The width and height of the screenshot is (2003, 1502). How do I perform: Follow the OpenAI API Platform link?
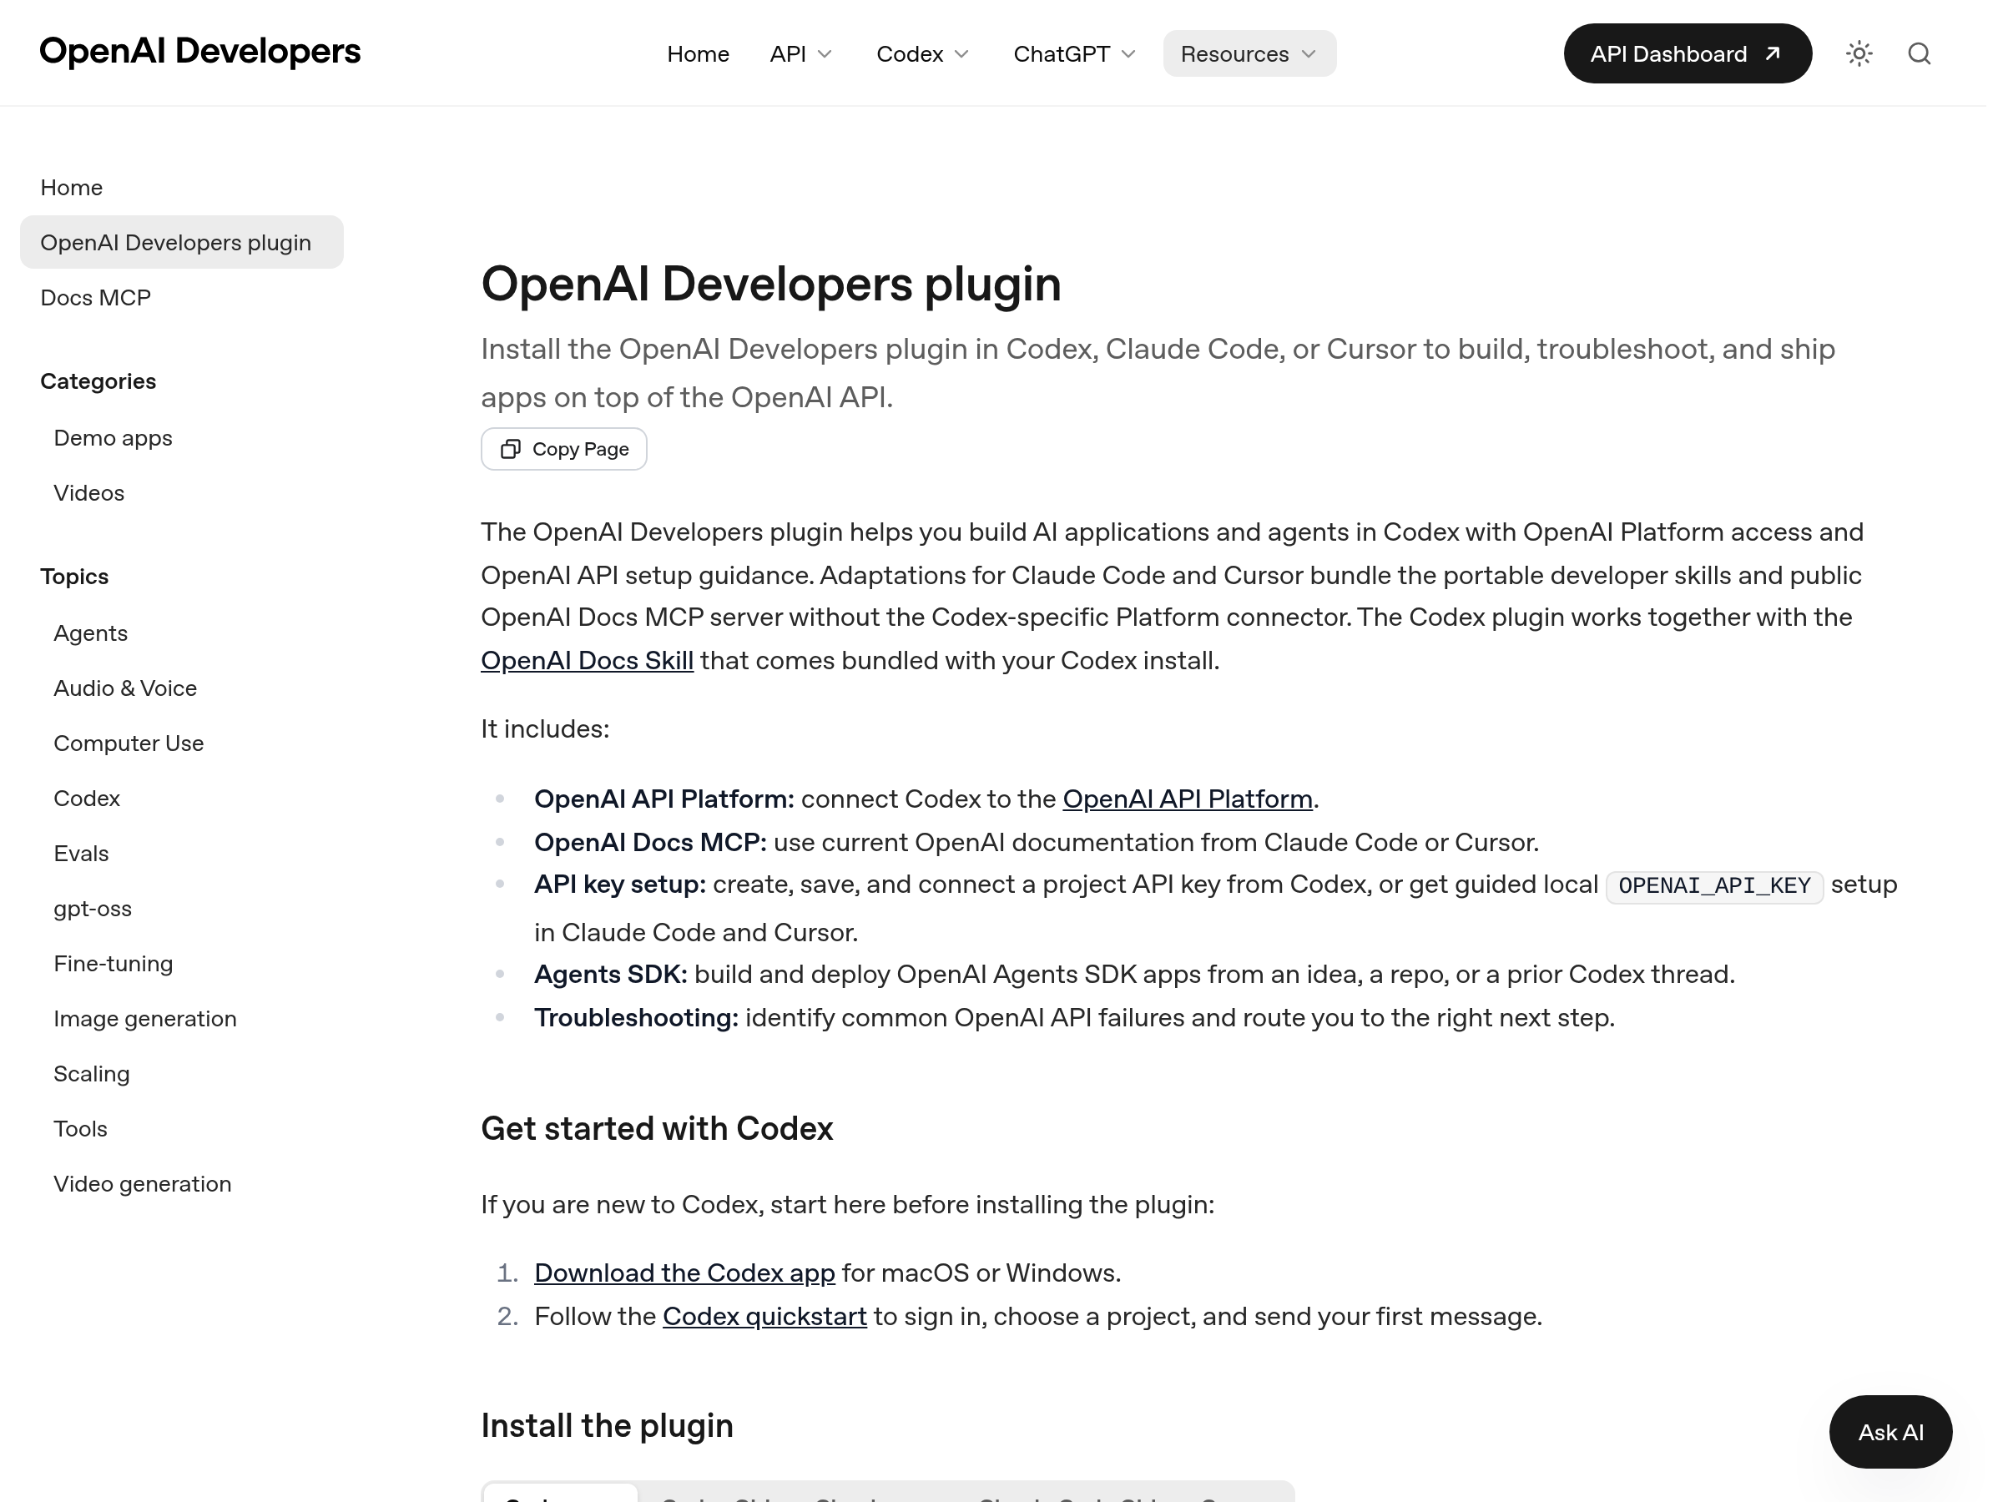(1187, 799)
